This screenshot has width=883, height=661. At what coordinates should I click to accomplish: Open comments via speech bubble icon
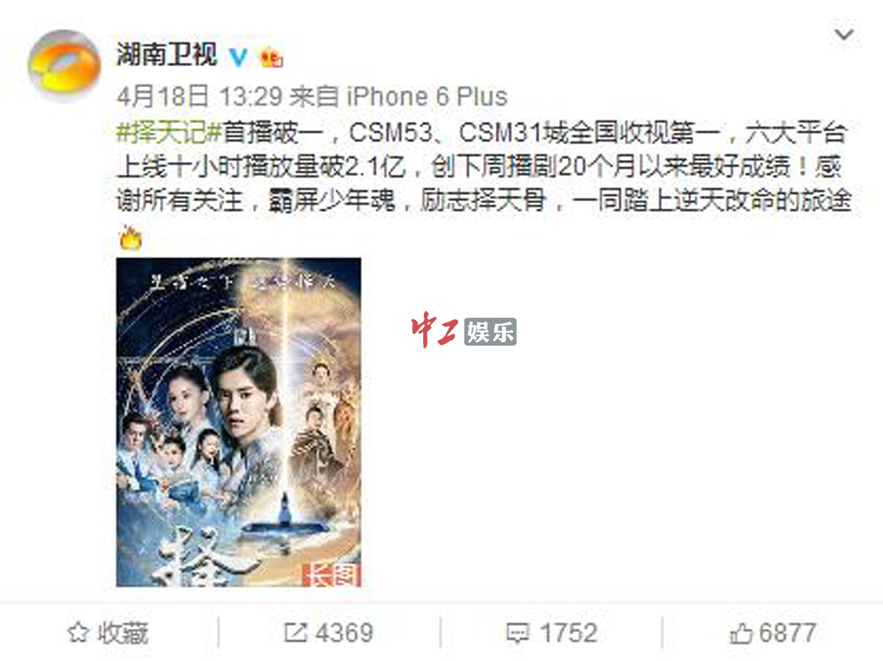pyautogui.click(x=518, y=633)
